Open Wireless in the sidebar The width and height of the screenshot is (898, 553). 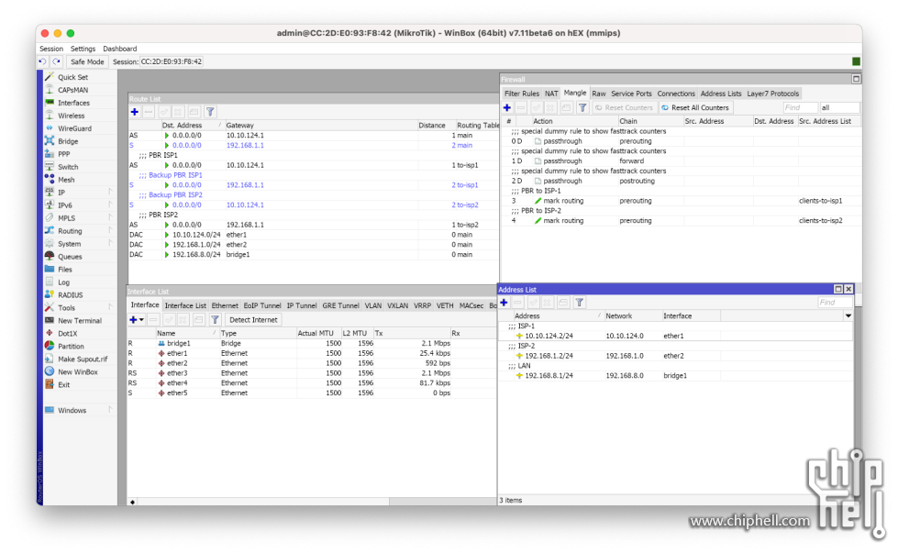[x=71, y=116]
